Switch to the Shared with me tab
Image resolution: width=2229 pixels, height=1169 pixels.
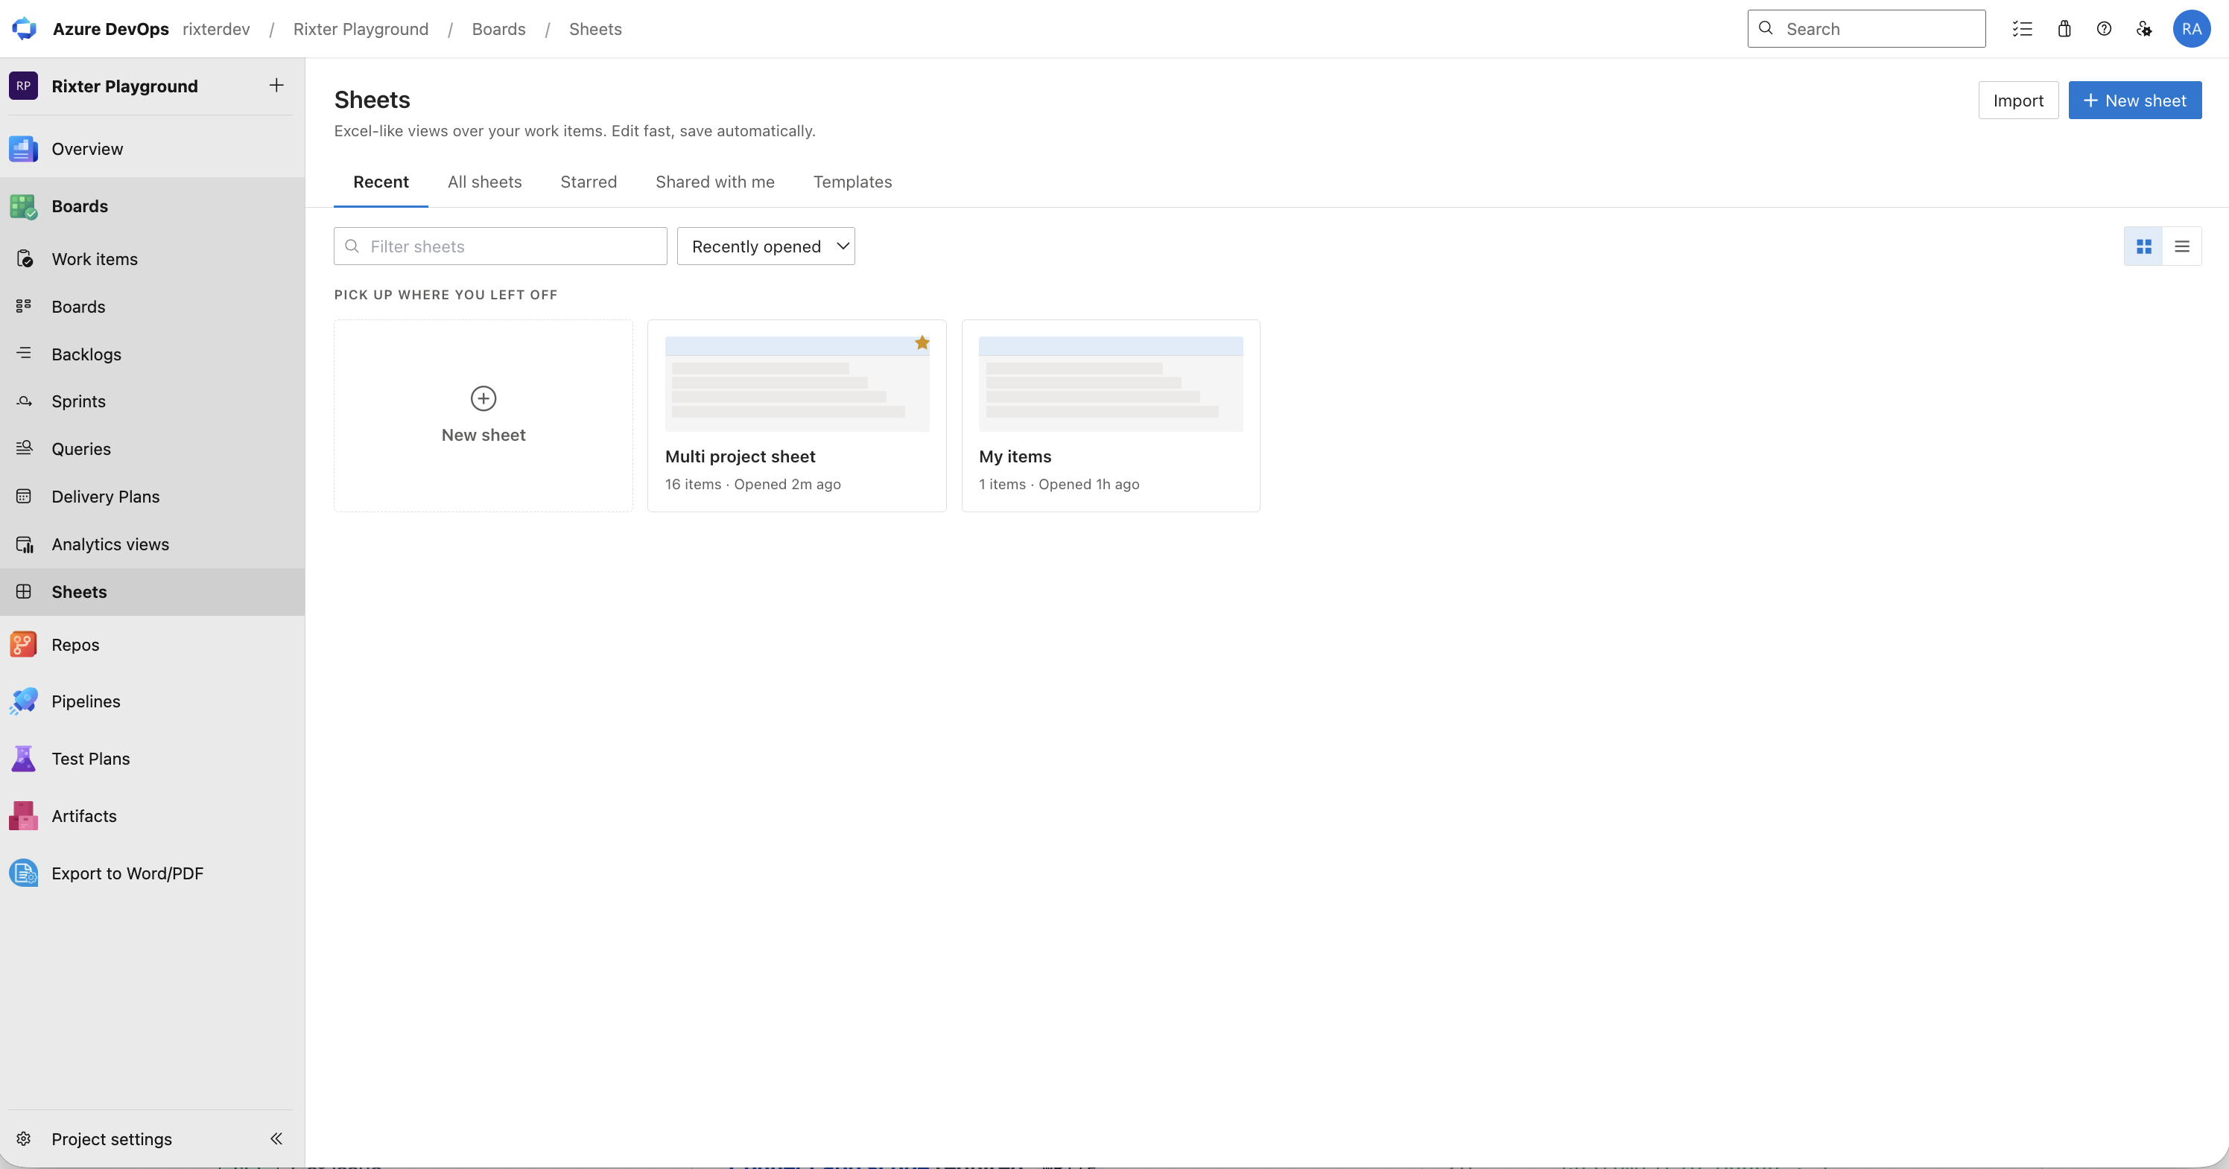714,182
